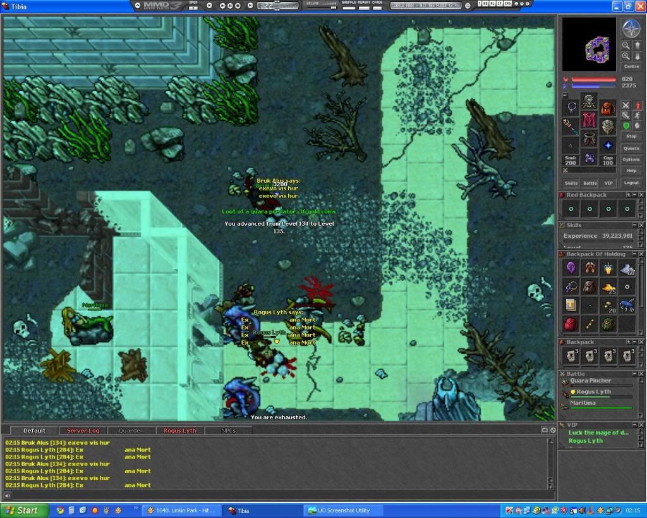647x518 pixels.
Task: Switch to the Default chat tab
Action: point(35,431)
